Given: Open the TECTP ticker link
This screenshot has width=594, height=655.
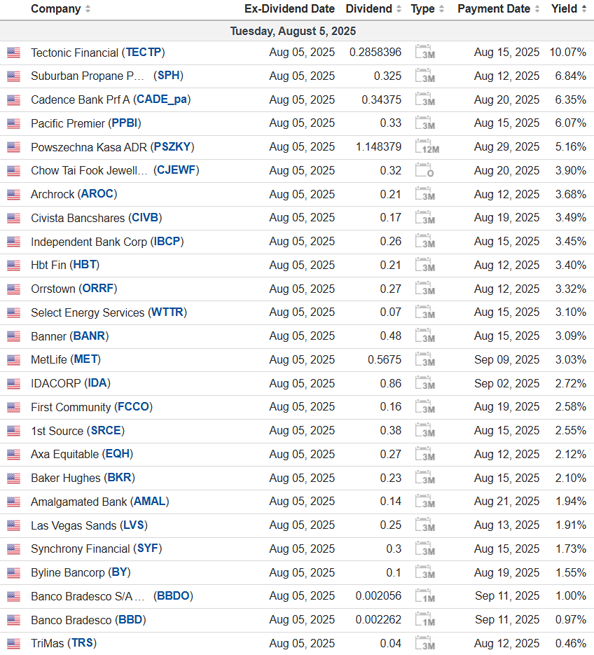Looking at the screenshot, I should tap(144, 53).
